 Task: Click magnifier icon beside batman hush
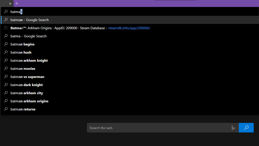[x=6, y=52]
